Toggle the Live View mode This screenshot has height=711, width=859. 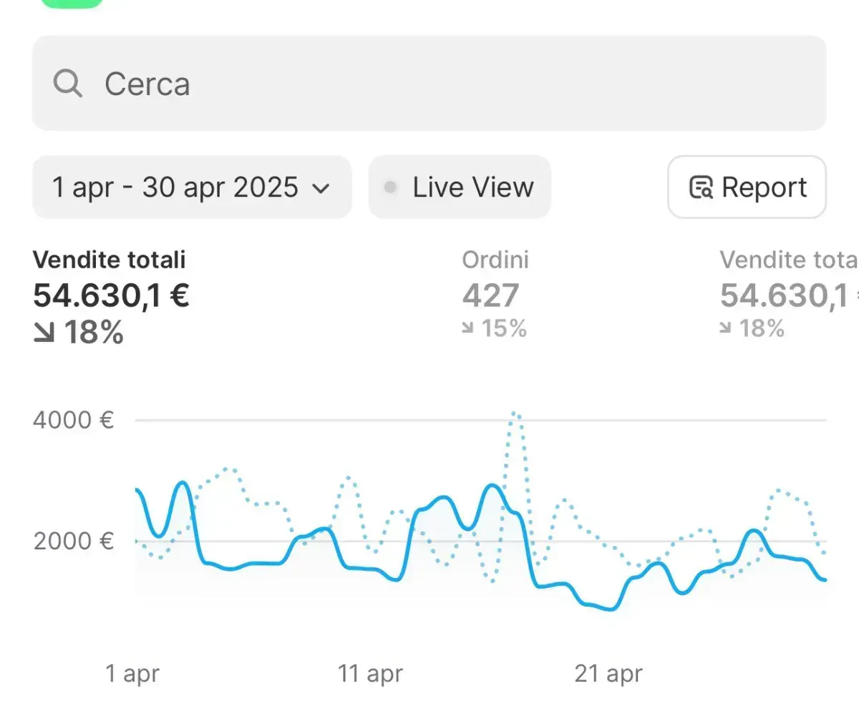460,187
